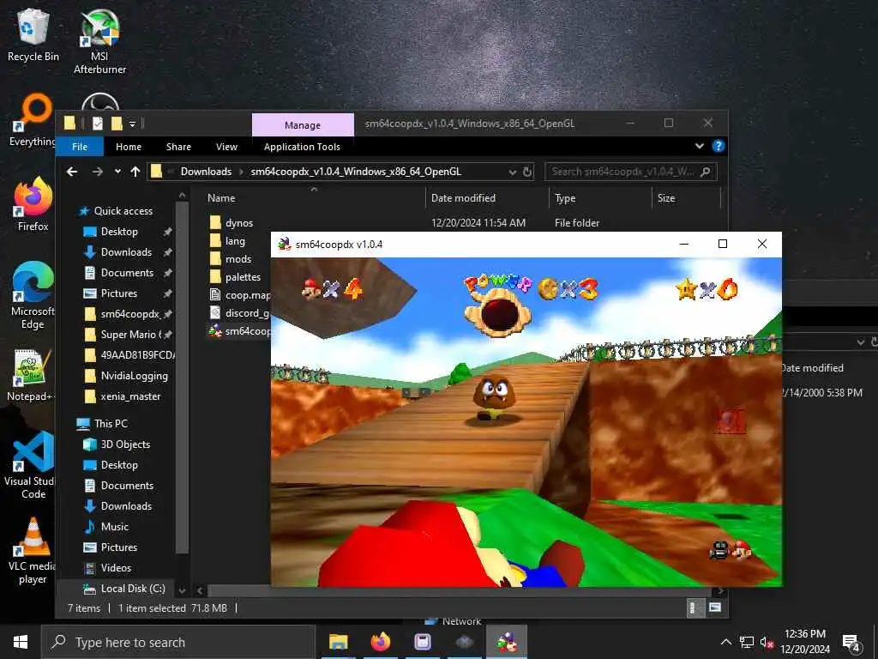Open the NvidiaLogging folder in sidebar
Image resolution: width=878 pixels, height=659 pixels.
[134, 376]
